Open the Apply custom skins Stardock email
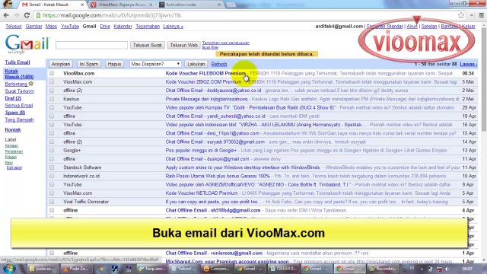Image resolution: width=487 pixels, height=274 pixels. [243, 167]
